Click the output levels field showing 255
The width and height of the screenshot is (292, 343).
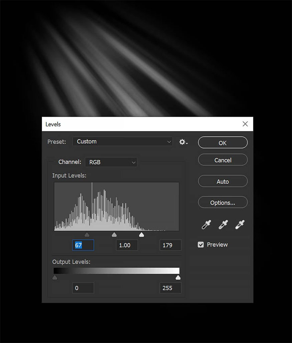(x=170, y=288)
